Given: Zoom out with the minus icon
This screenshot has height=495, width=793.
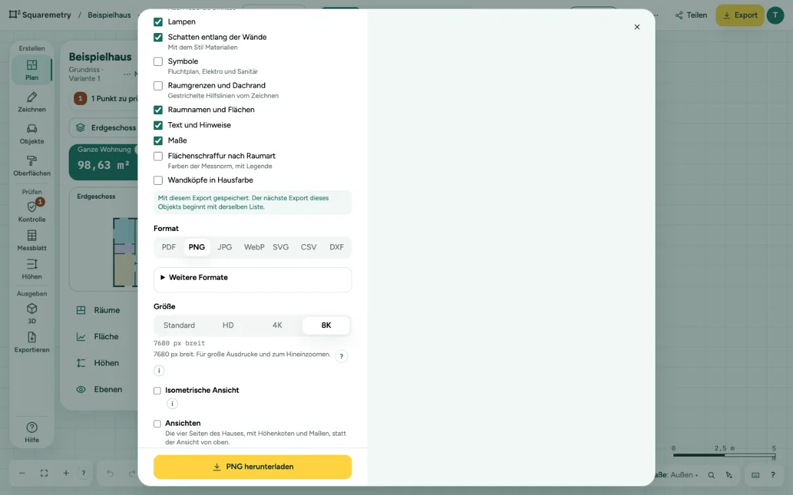Looking at the screenshot, I should (22, 473).
